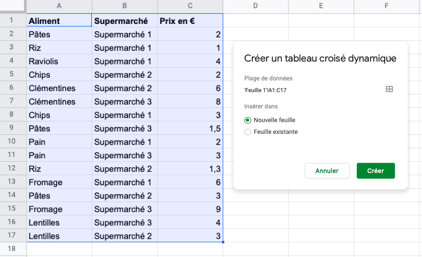Click the "Prix en €" header cell

(190, 21)
